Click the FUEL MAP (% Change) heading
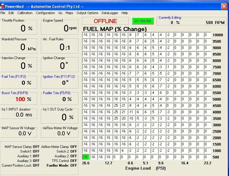Viewport: 229px width, 176px height. 115,29
